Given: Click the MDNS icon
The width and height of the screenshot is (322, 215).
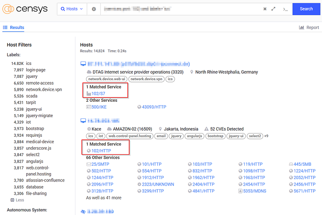Looking at the screenshot, I should tap(240, 191).
